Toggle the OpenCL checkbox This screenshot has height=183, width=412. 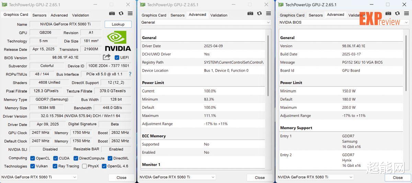(x=32, y=158)
